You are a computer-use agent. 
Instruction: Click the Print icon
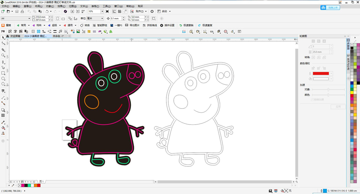click(x=22, y=11)
